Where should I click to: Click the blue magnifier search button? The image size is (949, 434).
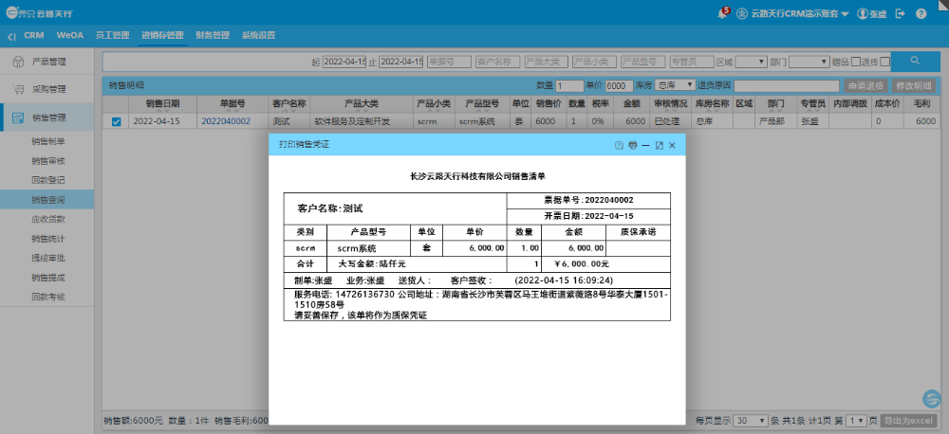pyautogui.click(x=915, y=61)
